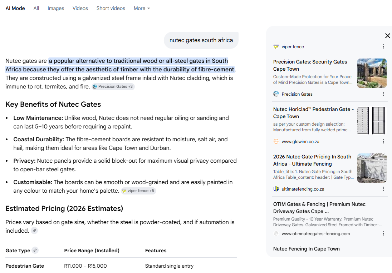Click the Ultimate Fencing gate thumbnail

(x=372, y=168)
